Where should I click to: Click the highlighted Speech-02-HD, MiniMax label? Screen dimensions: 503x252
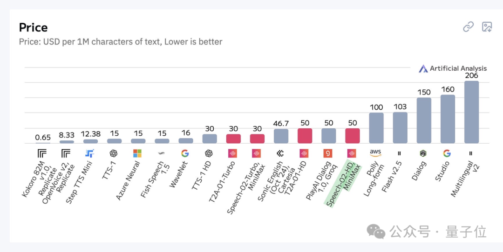tap(342, 183)
